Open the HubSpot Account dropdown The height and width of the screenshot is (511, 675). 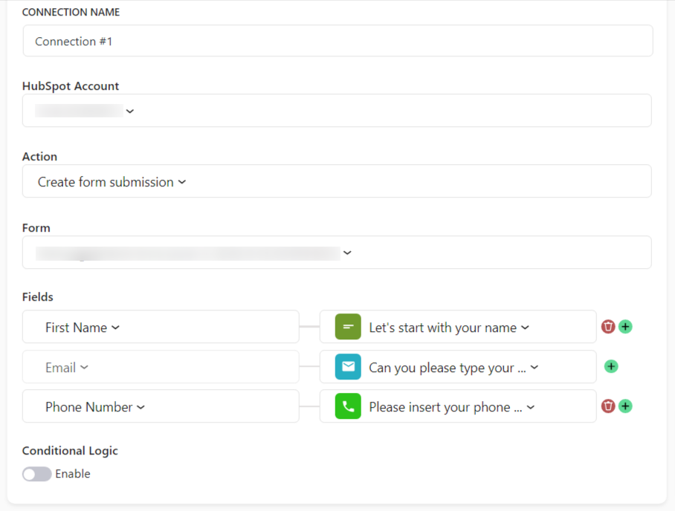coord(337,111)
